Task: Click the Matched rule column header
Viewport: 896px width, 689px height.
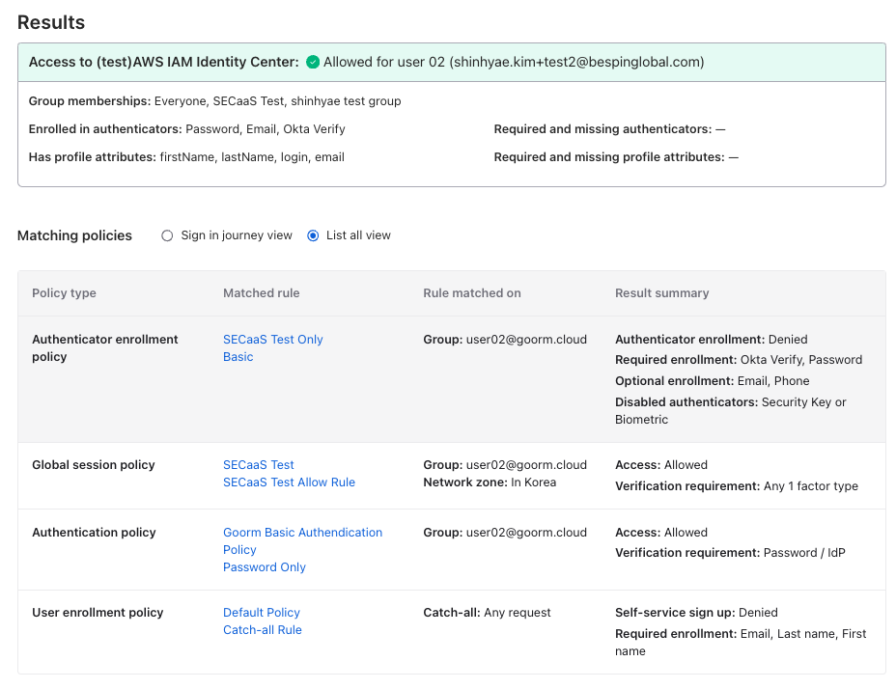Action: pos(261,293)
